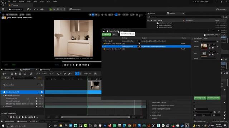
Task: Open the Sequencer curve editor icon
Action: click(x=96, y=74)
